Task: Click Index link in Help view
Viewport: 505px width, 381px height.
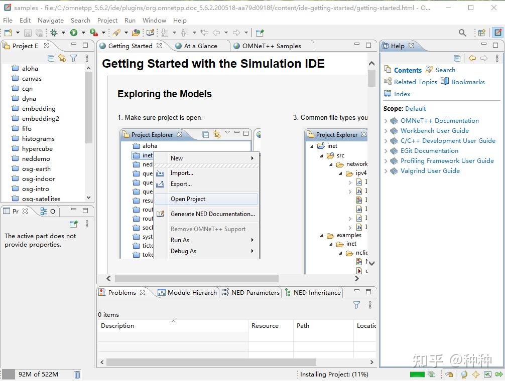Action: tap(402, 94)
